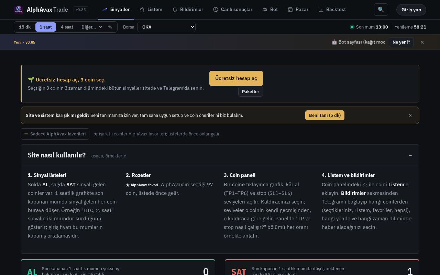The width and height of the screenshot is (440, 275).
Task: Go to the Listem tab
Action: coord(151,10)
